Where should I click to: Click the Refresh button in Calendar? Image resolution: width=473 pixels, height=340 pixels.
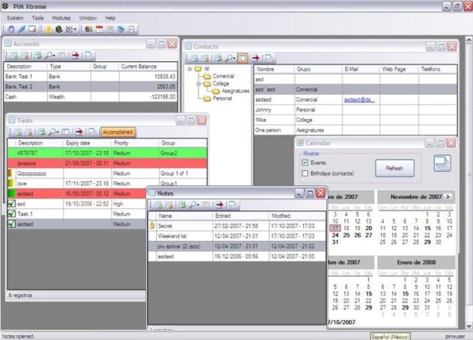point(394,168)
